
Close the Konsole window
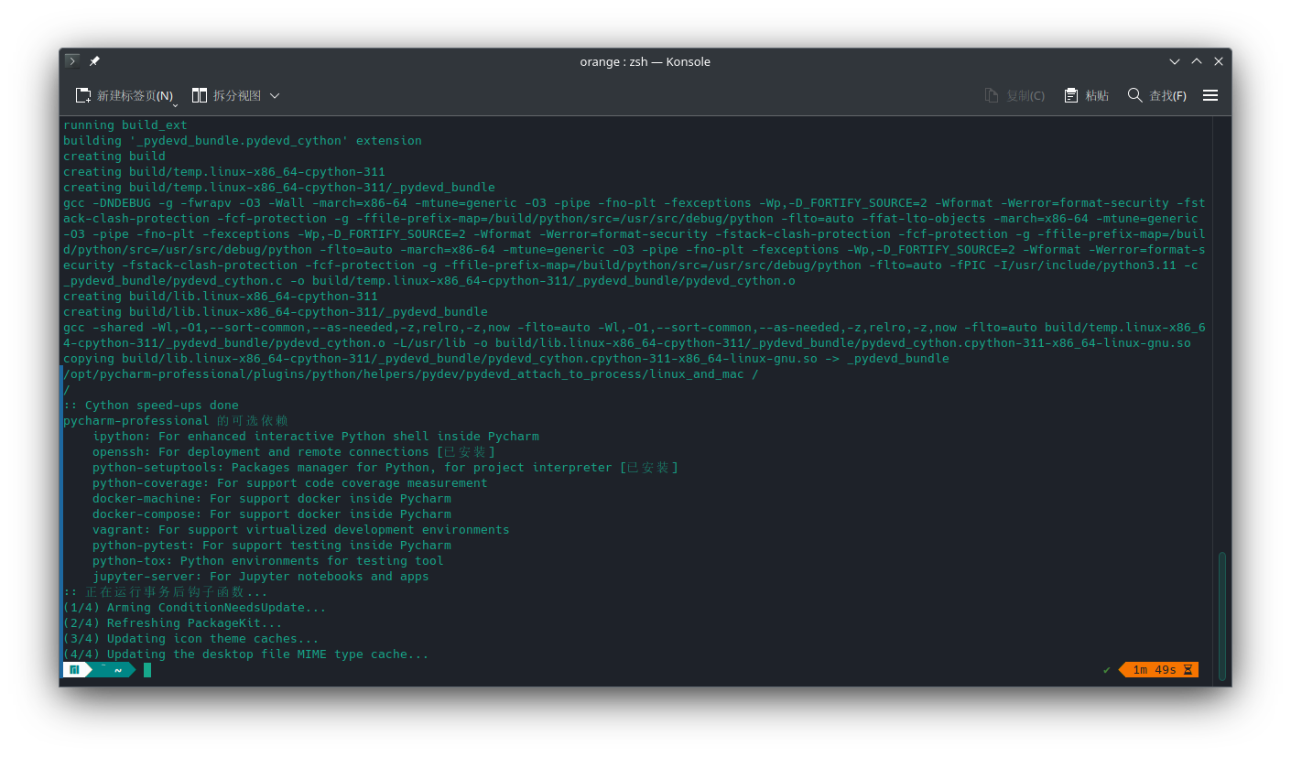click(x=1219, y=61)
